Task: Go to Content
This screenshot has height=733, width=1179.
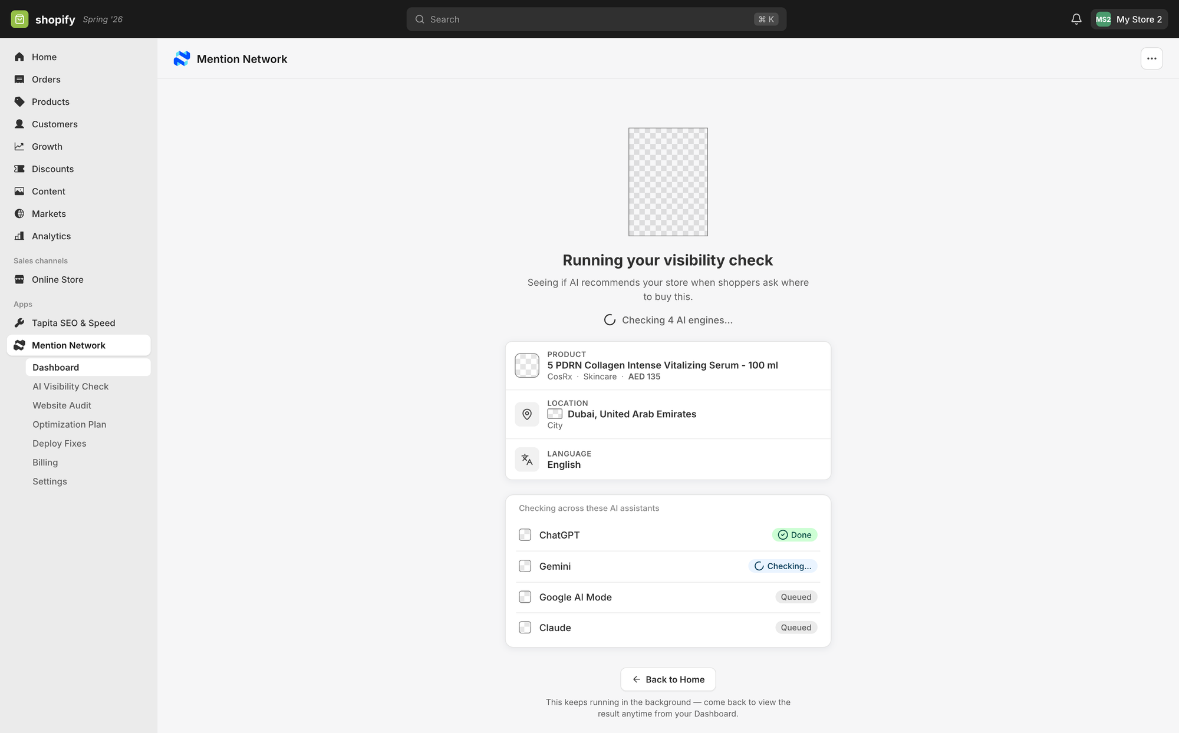Action: tap(78, 191)
